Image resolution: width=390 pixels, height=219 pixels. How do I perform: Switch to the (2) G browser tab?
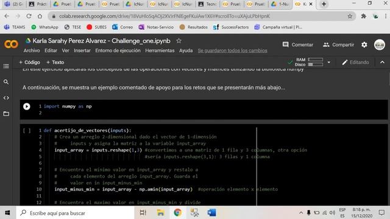(x=13, y=4)
